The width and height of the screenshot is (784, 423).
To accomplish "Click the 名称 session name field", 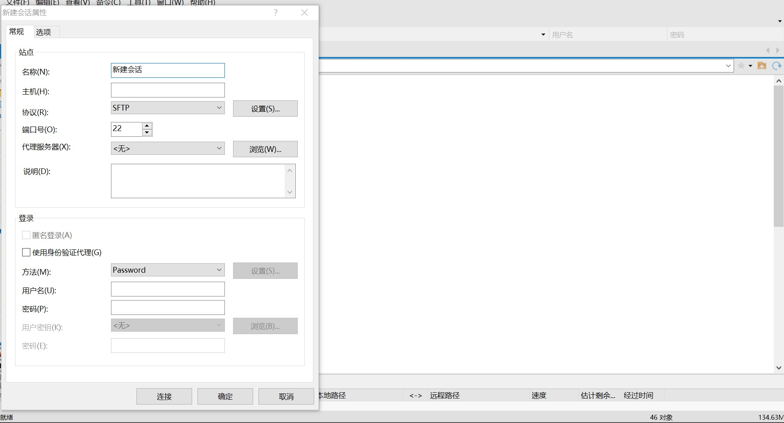I will (168, 70).
